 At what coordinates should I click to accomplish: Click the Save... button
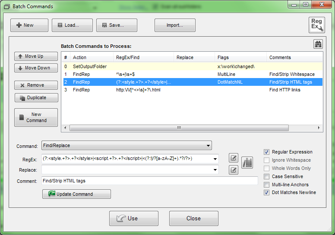pyautogui.click(x=117, y=25)
